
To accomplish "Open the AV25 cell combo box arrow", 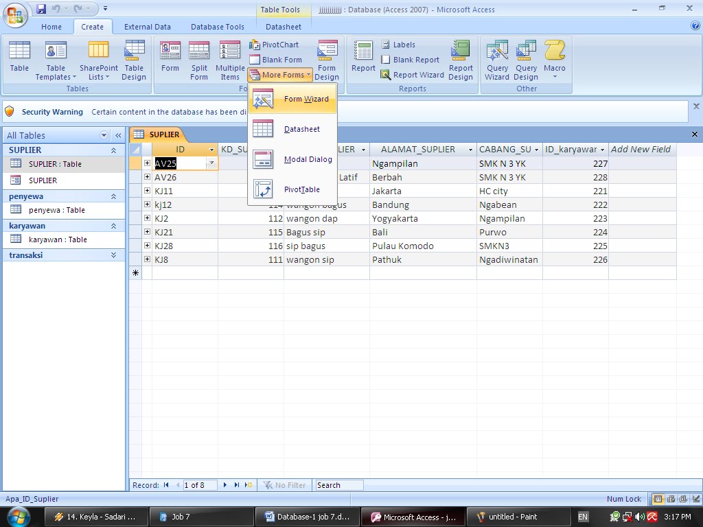I will 211,163.
